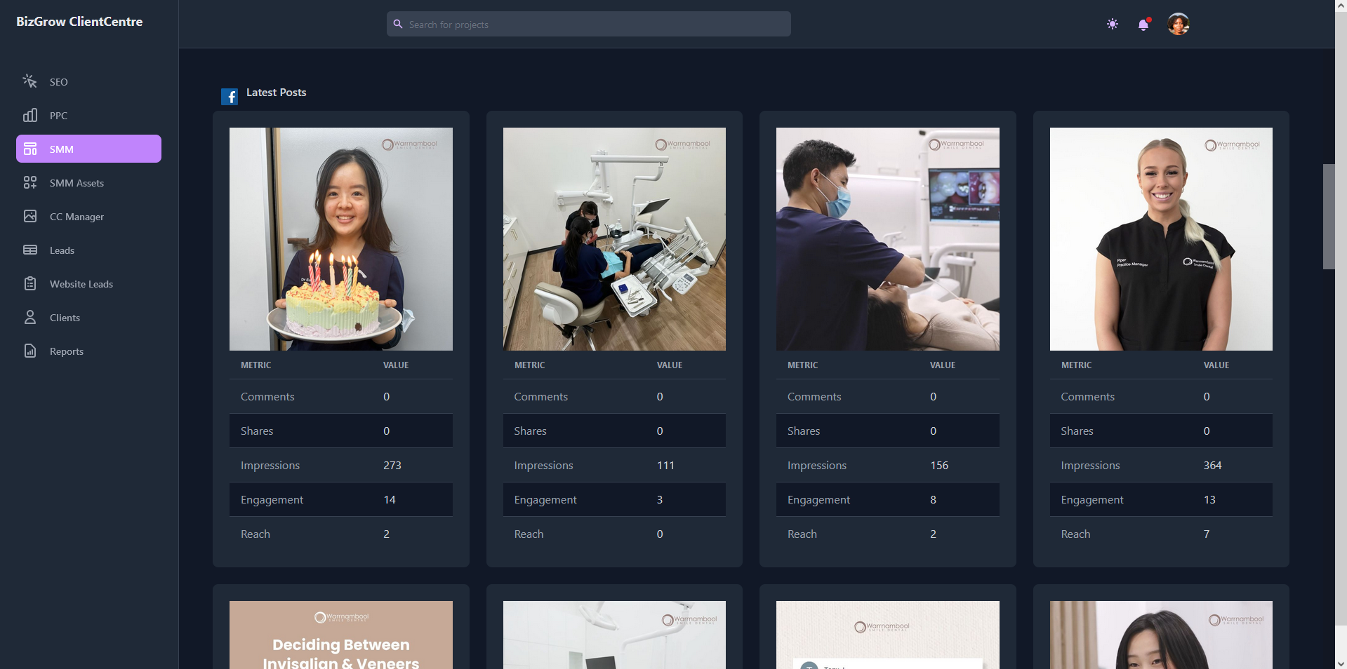Screen dimensions: 1347x669
Task: Click scrollbar down arrow
Action: pos(1341,663)
